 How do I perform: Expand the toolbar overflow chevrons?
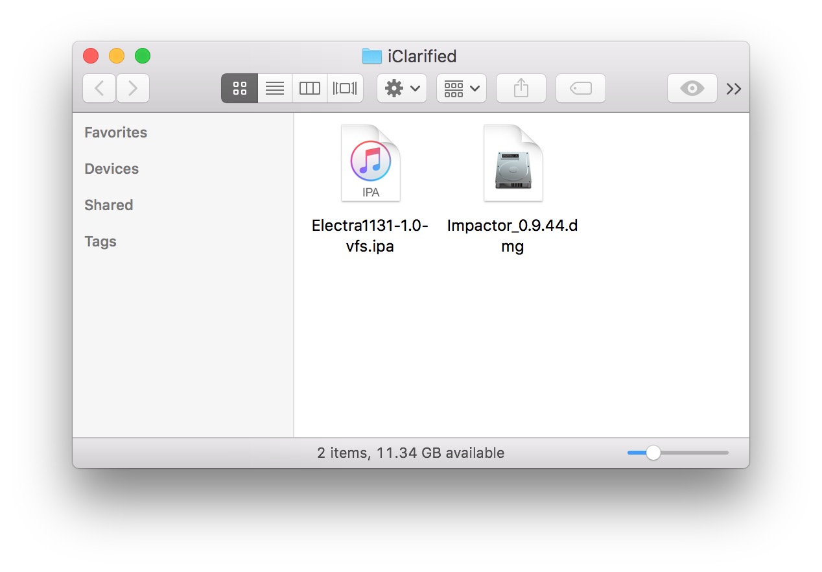(734, 89)
